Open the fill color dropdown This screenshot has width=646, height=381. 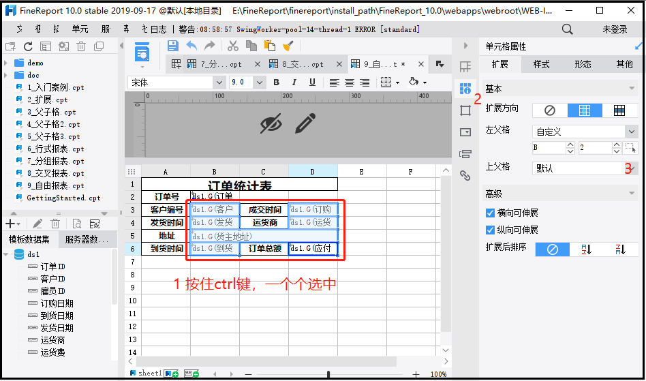(425, 82)
